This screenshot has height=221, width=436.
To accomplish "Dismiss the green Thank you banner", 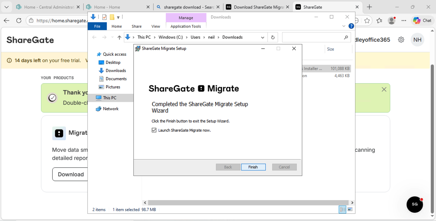I will (x=384, y=89).
